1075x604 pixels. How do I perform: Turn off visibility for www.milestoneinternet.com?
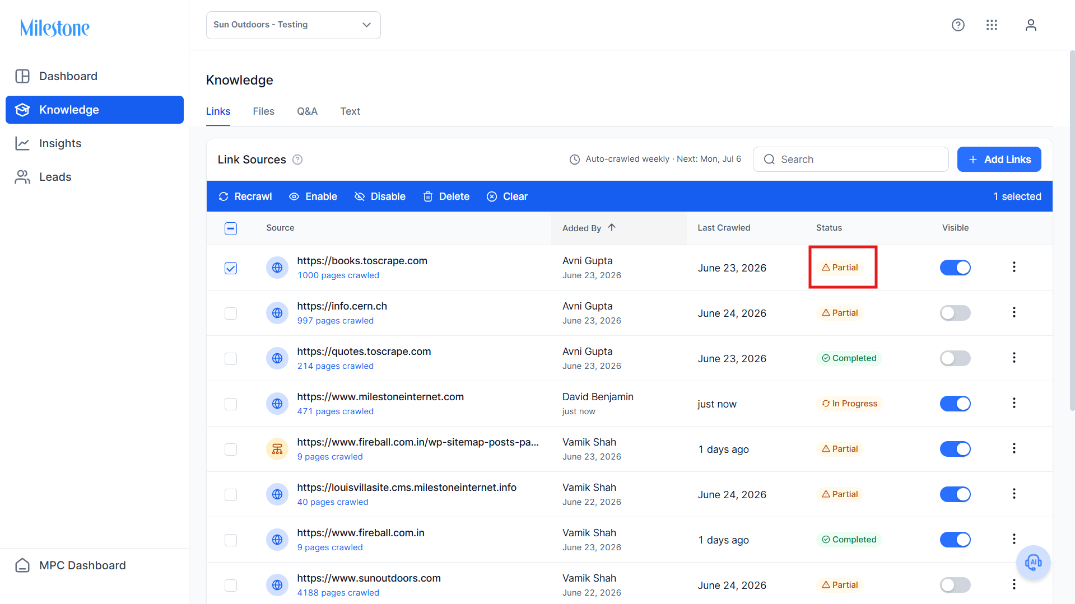tap(955, 404)
